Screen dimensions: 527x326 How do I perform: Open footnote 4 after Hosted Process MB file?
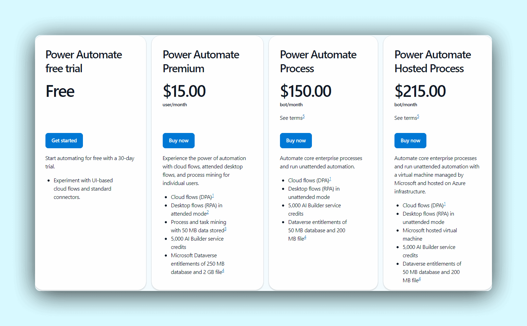click(420, 279)
